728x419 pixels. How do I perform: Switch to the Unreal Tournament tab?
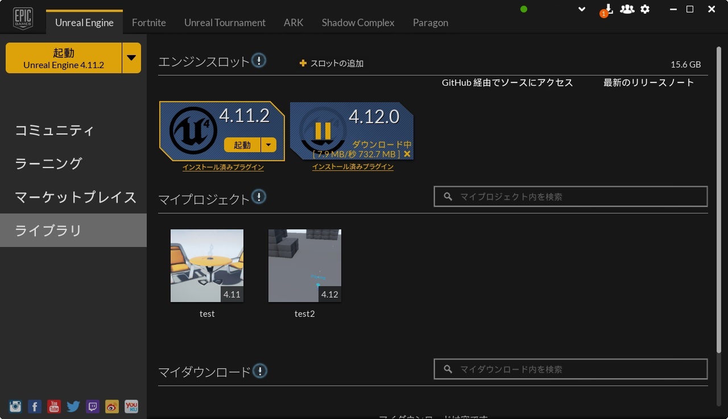pyautogui.click(x=225, y=23)
